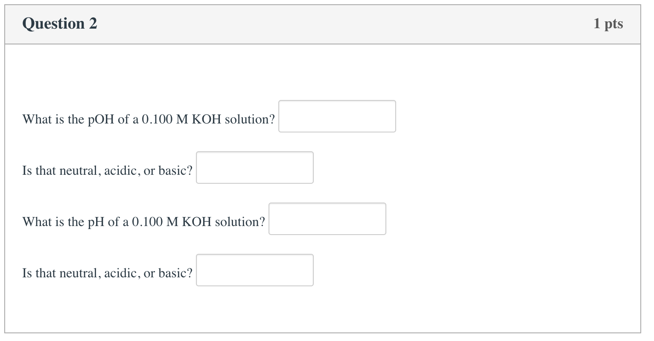This screenshot has height=341, width=654.
Task: Click the word "basic?" in the last line
Action: (x=175, y=273)
